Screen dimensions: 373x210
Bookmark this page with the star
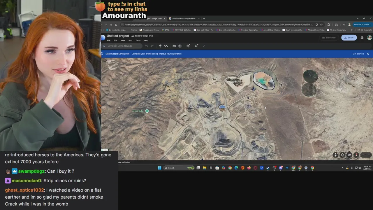click(x=321, y=25)
